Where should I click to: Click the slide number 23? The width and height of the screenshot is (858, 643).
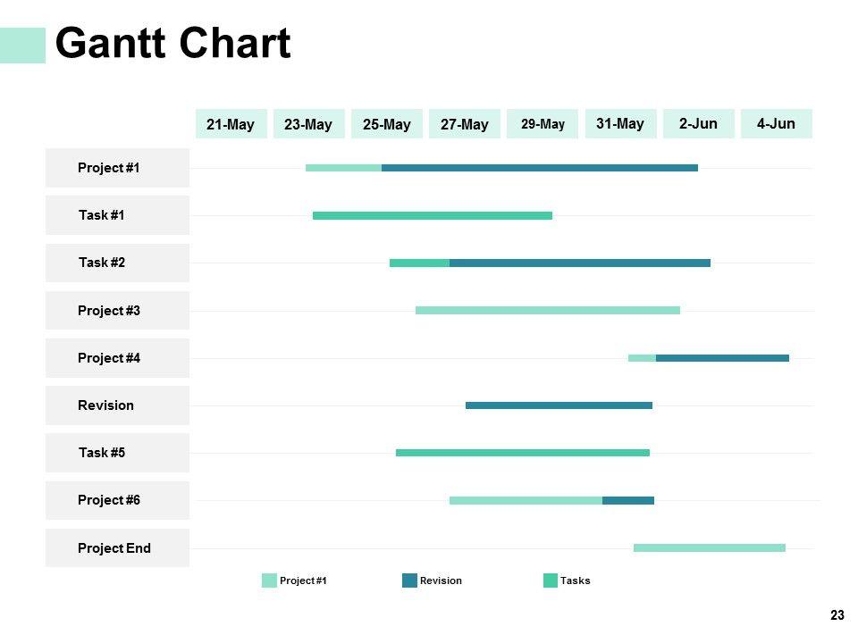click(x=837, y=614)
